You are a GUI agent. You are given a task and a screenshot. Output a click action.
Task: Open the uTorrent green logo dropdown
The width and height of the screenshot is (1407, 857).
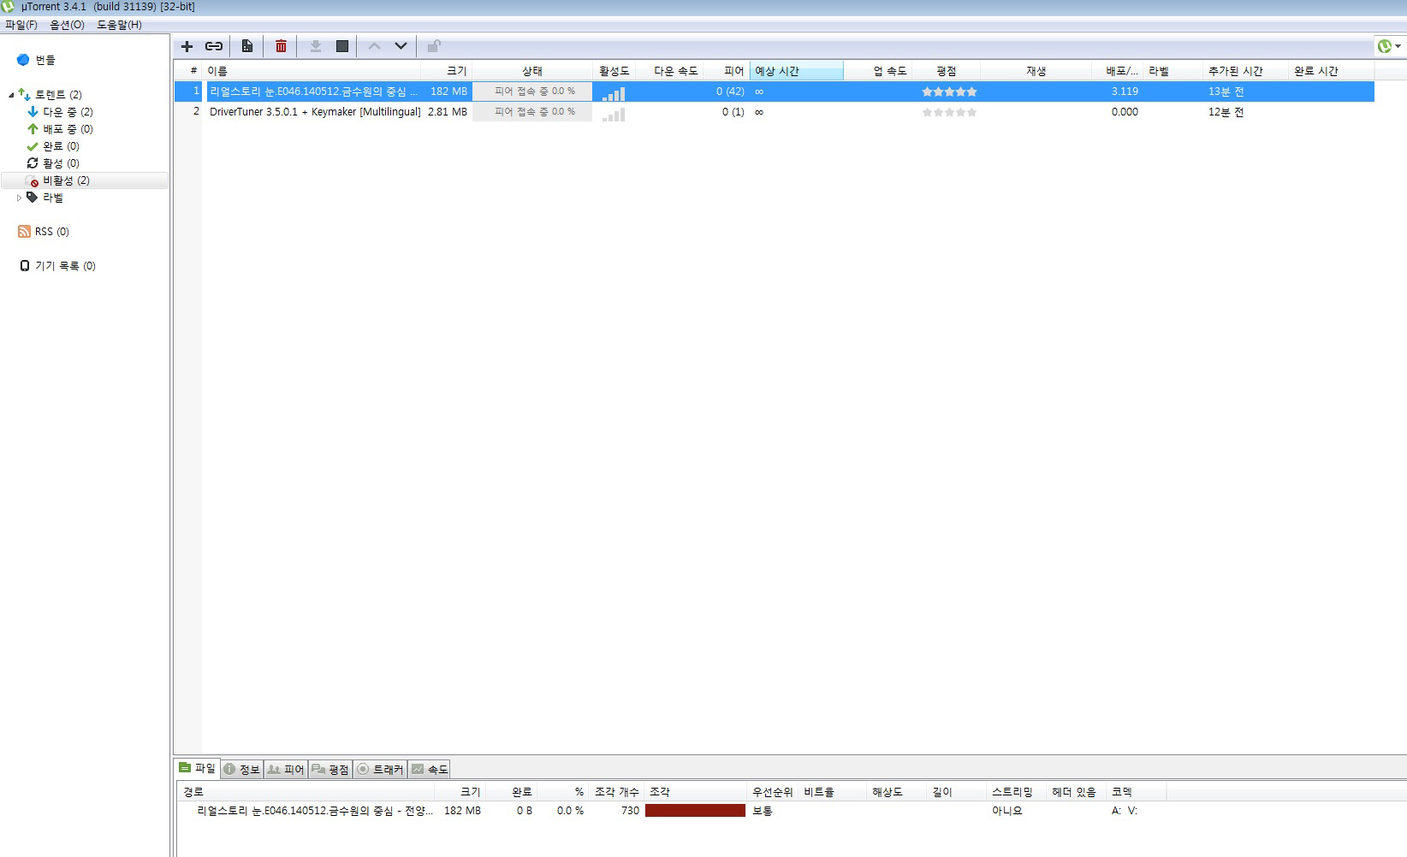pyautogui.click(x=1389, y=46)
